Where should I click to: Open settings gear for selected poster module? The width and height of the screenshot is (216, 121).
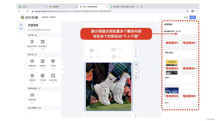pos(136,64)
